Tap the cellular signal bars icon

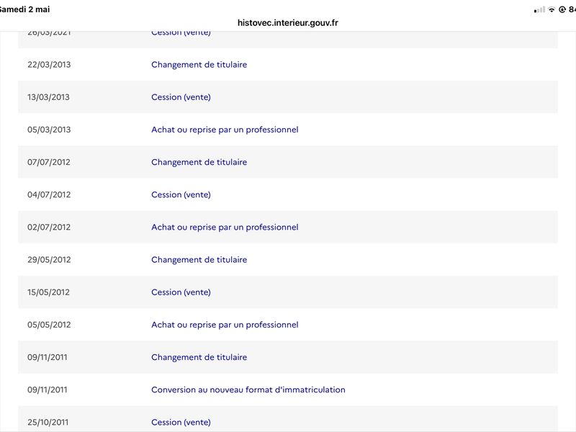click(x=539, y=10)
